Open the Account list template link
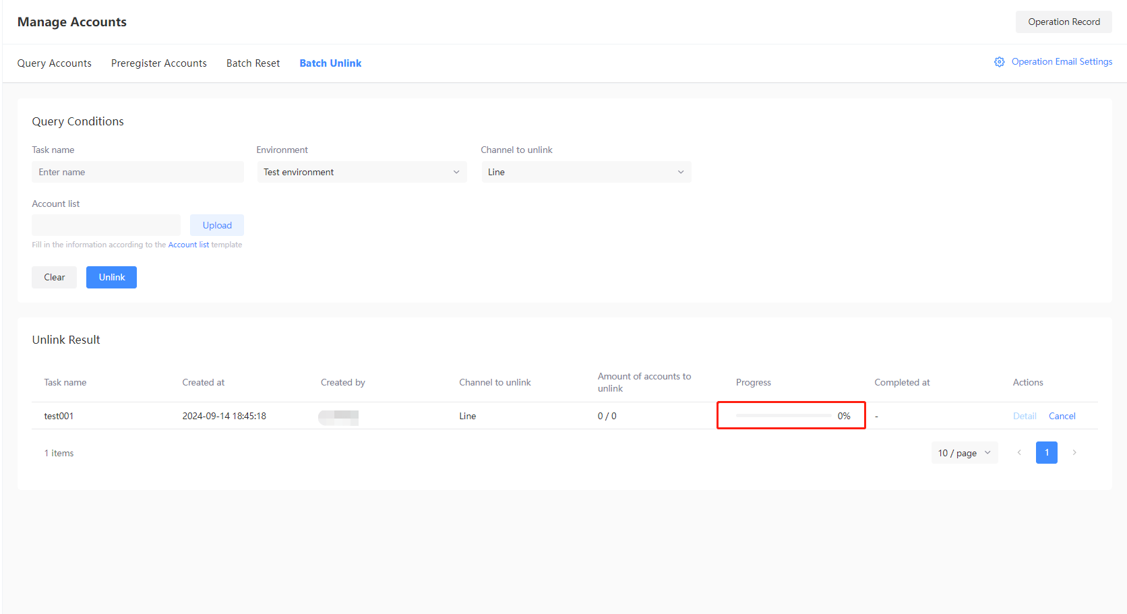The height and width of the screenshot is (614, 1127). pos(189,245)
